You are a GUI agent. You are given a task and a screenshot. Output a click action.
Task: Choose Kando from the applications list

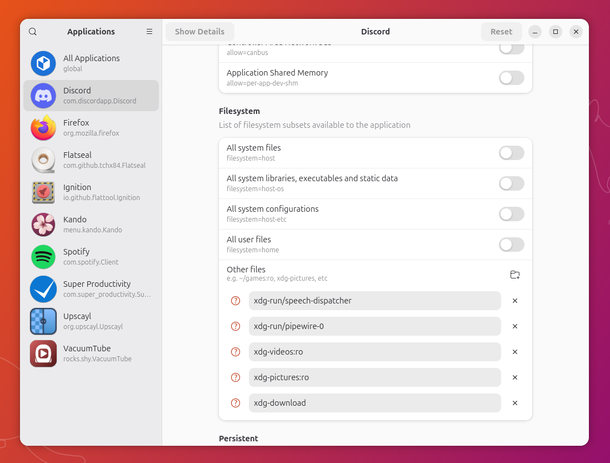coord(91,225)
